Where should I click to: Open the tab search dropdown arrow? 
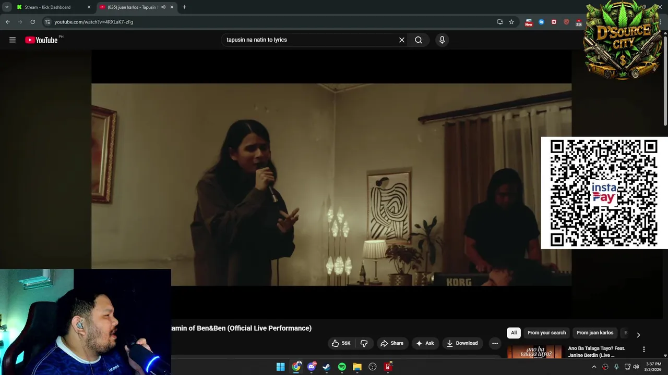[7, 7]
